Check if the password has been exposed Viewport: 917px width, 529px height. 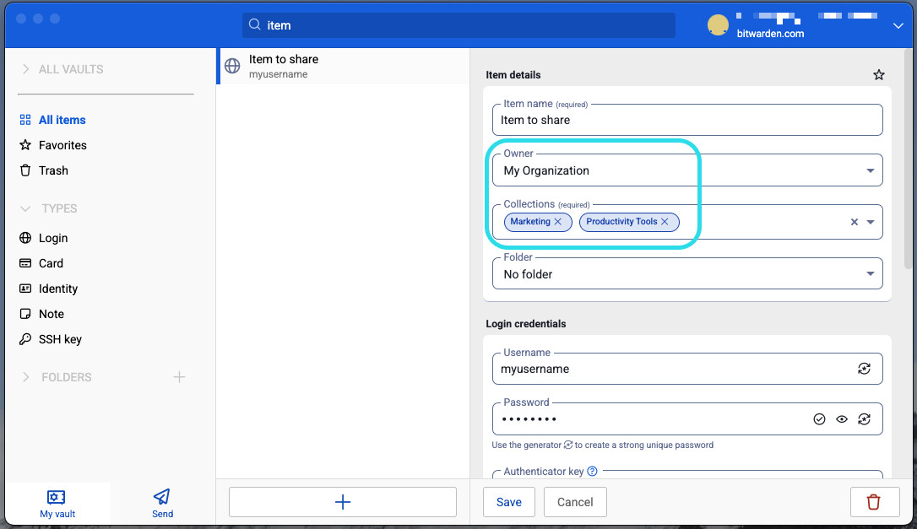click(819, 419)
